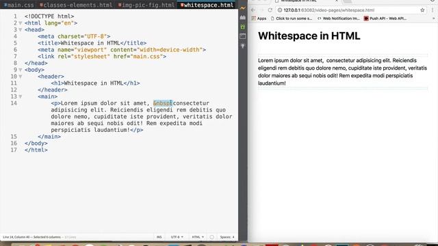Click the lightbulb icon in Brackets sidebar
This screenshot has width=438, height=246.
(243, 46)
